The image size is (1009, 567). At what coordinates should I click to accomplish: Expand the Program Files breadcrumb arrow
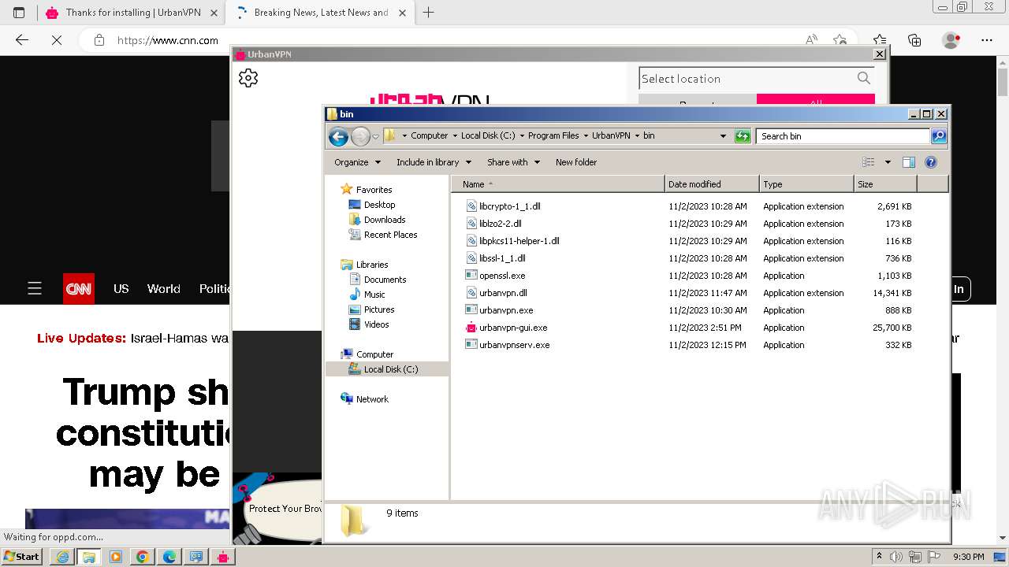586,136
